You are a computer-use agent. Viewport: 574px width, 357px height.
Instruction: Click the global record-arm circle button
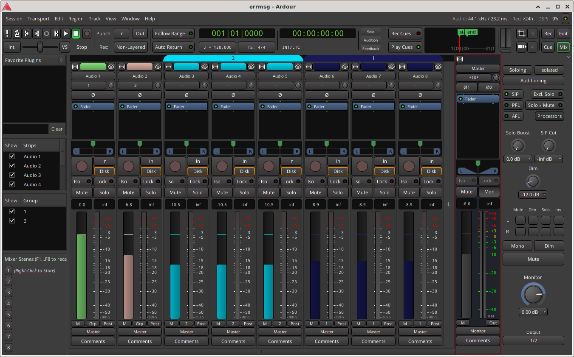tap(87, 33)
